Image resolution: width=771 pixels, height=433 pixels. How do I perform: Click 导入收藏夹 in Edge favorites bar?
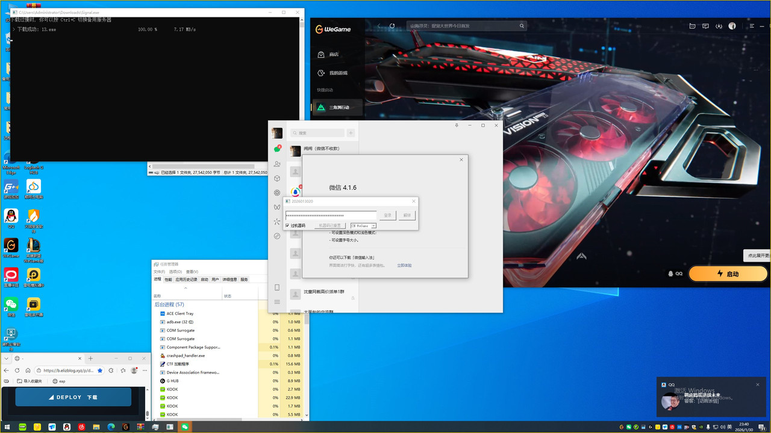tap(30, 381)
